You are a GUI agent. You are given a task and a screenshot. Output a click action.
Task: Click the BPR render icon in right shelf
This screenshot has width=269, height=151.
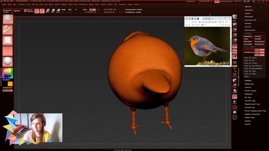235,18
